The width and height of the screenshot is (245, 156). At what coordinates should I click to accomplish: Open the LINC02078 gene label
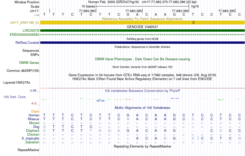31,31
